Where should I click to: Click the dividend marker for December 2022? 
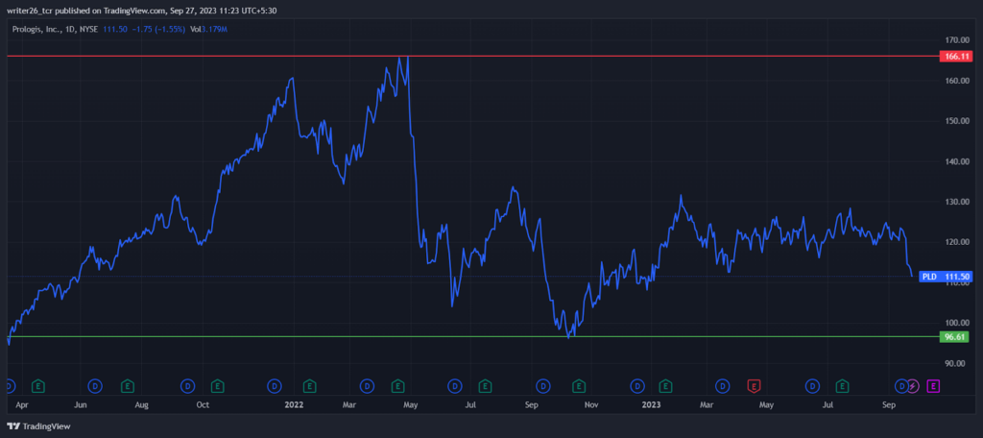[x=638, y=384]
